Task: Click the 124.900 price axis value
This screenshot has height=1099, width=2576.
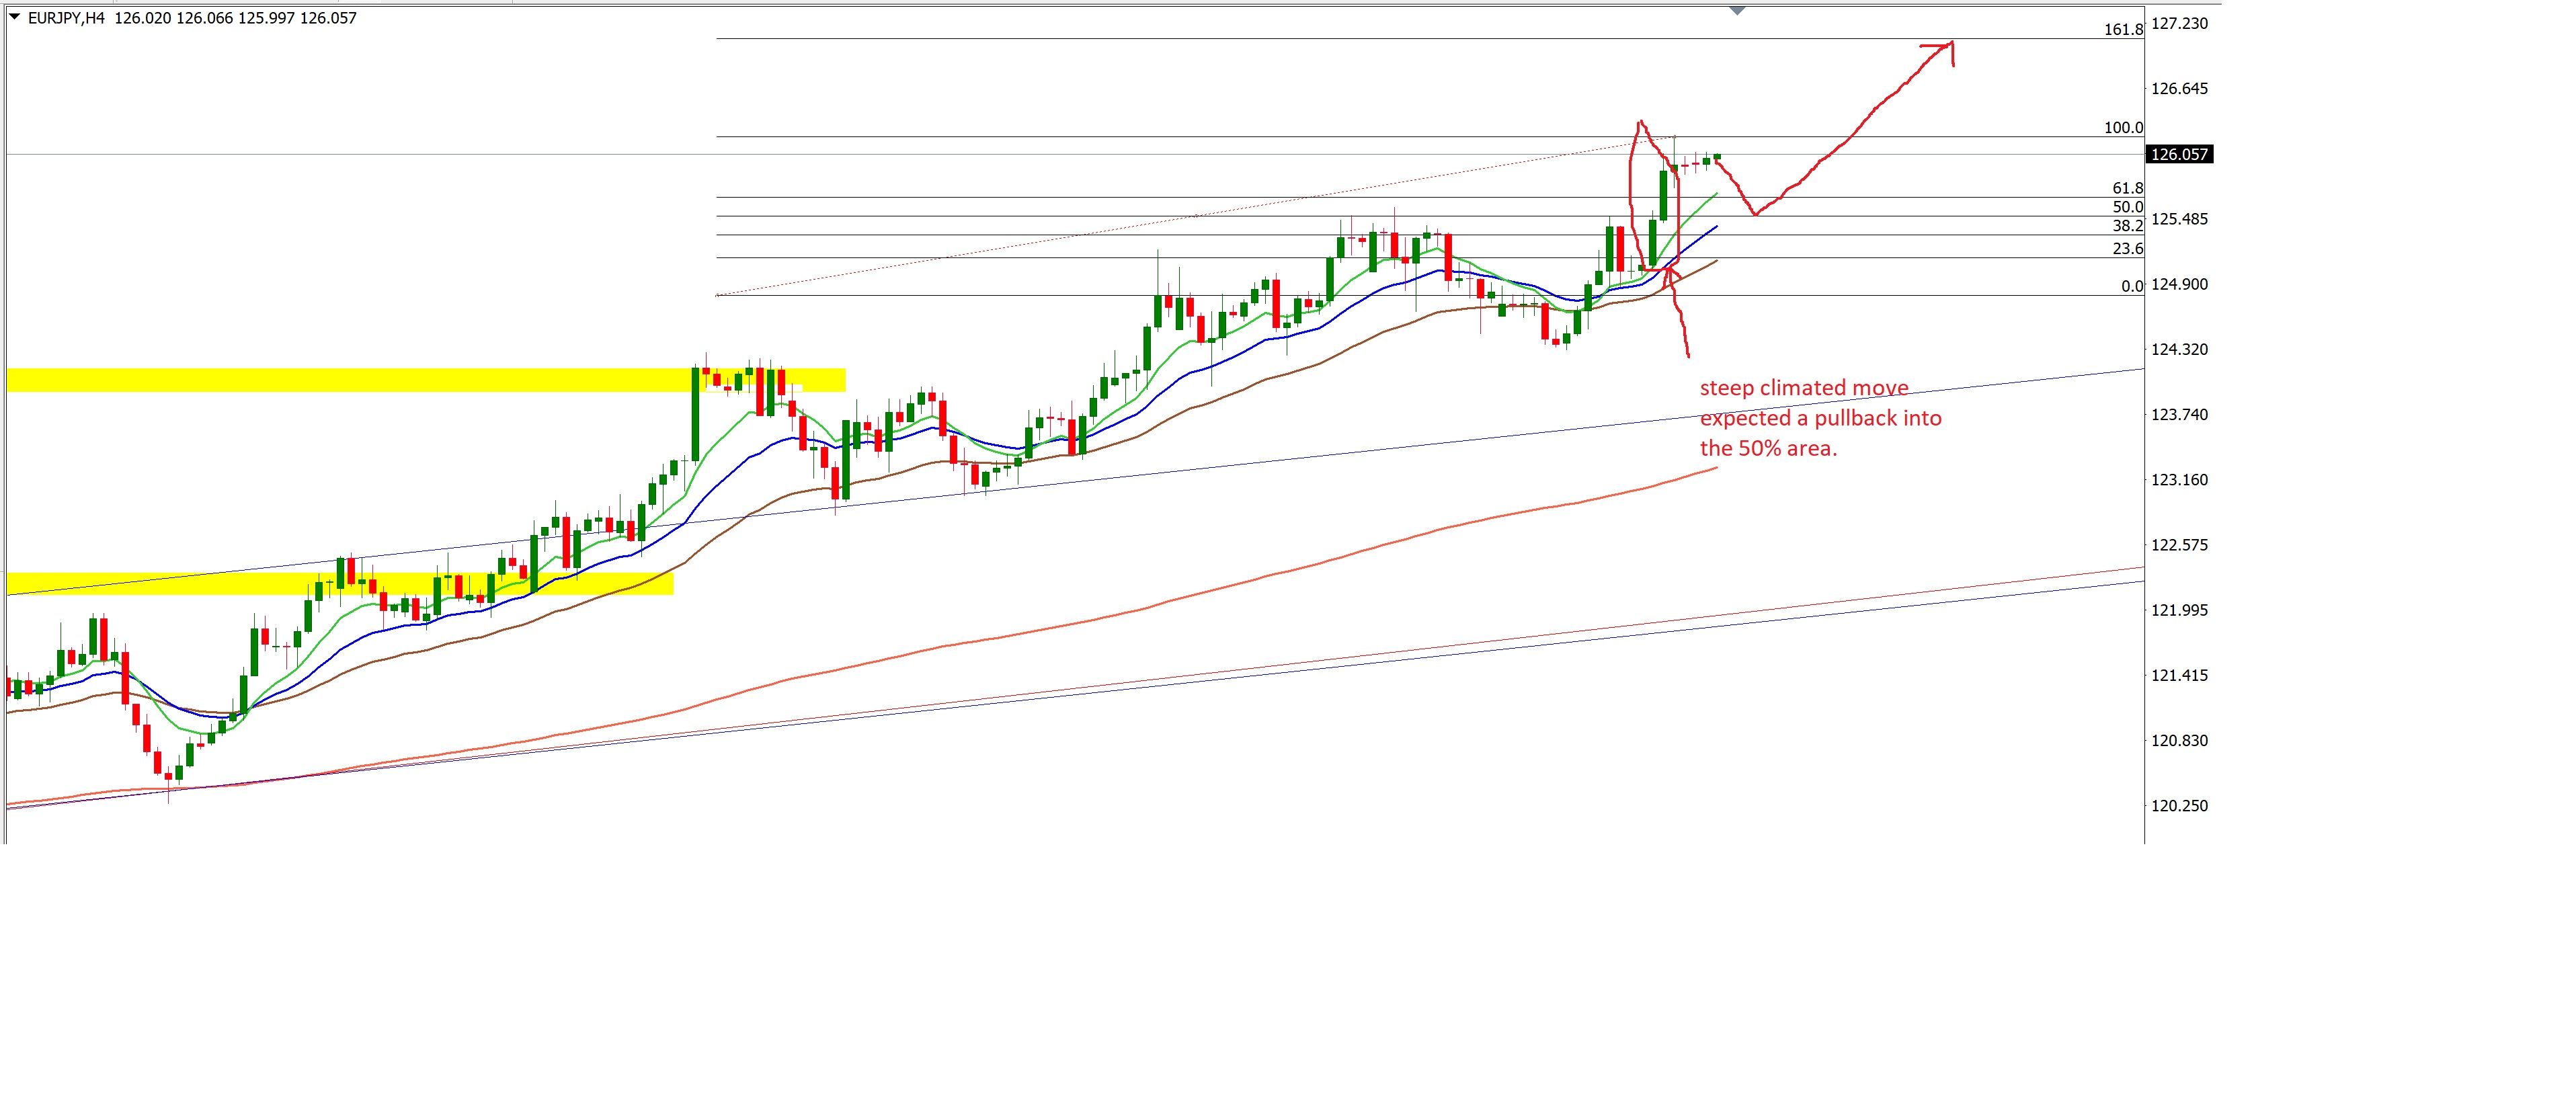Action: [2179, 285]
